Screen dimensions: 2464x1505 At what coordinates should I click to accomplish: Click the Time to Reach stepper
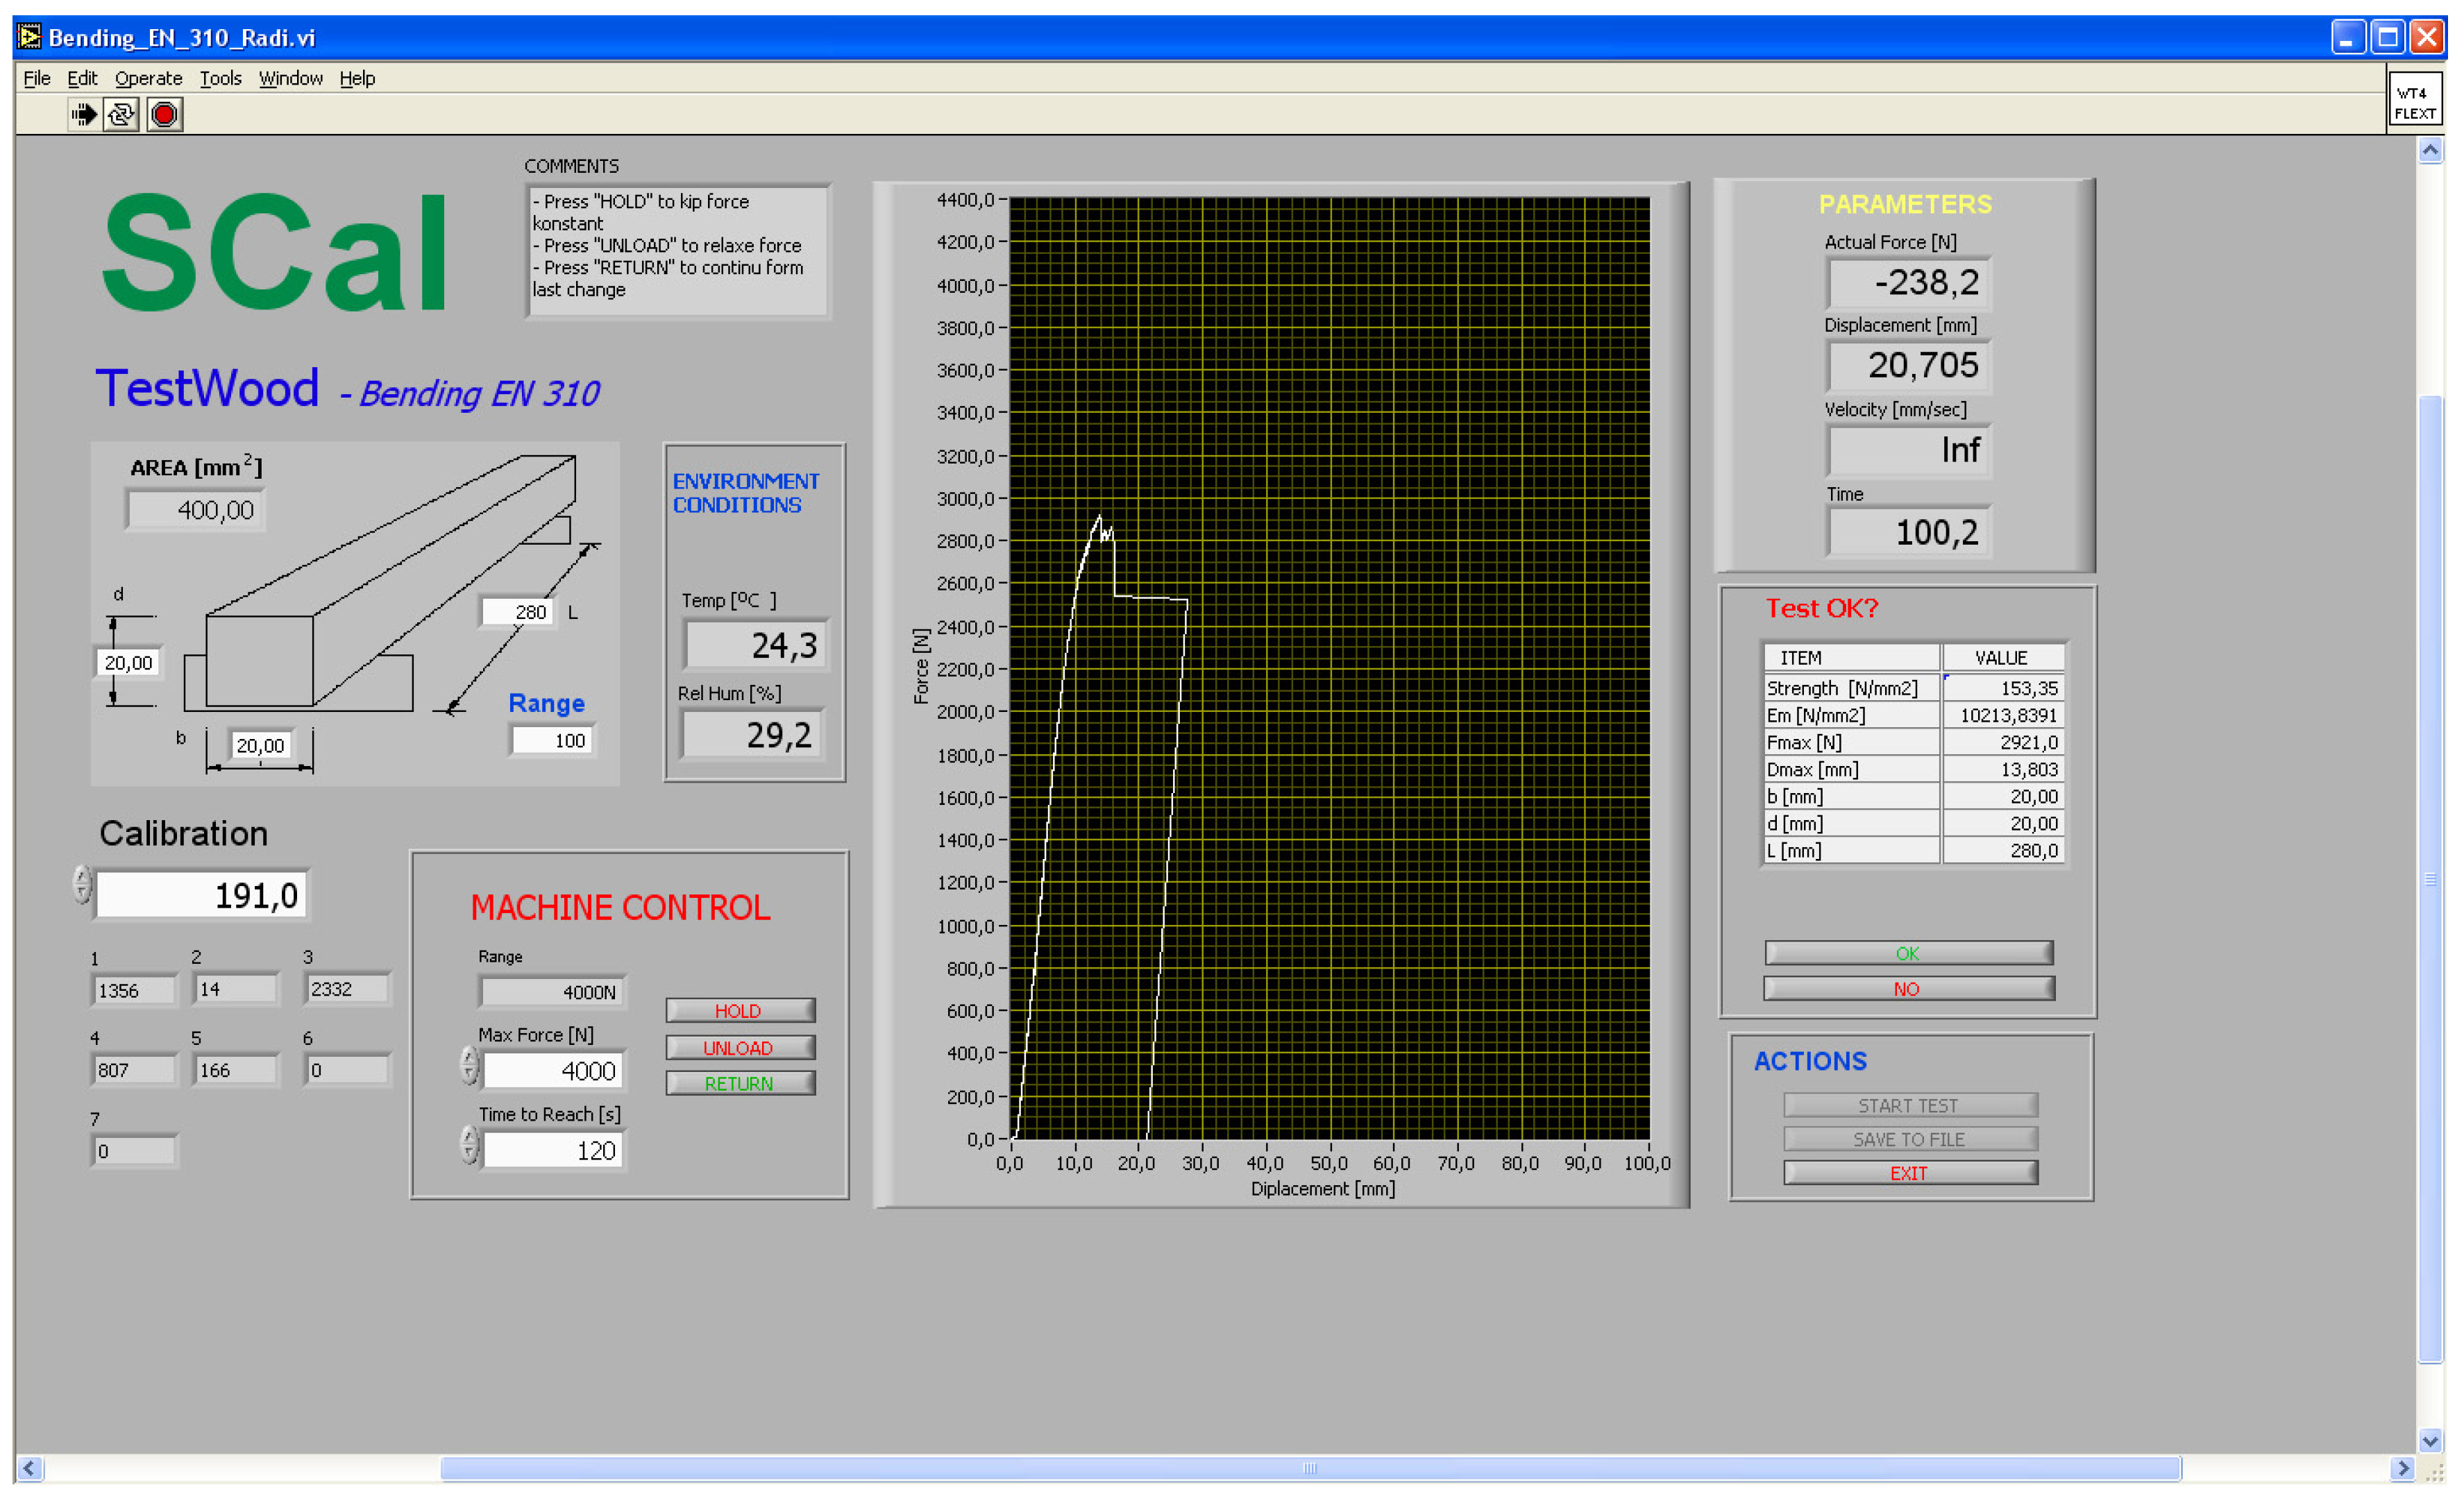click(469, 1146)
